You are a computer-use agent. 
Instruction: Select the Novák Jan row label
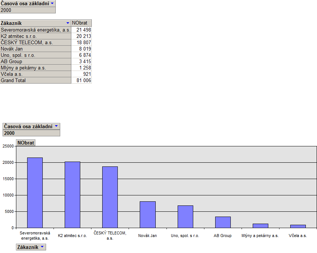(x=36, y=49)
